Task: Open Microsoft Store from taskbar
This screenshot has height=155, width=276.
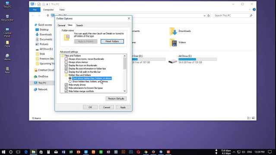Action: click(x=41, y=152)
